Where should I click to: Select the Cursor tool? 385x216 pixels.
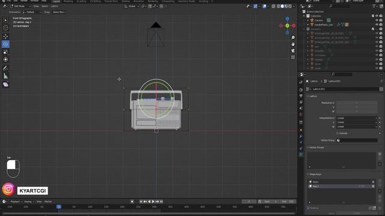5,28
